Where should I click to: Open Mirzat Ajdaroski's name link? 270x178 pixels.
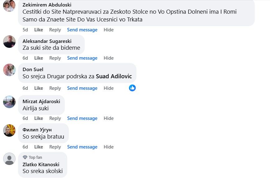point(41,101)
